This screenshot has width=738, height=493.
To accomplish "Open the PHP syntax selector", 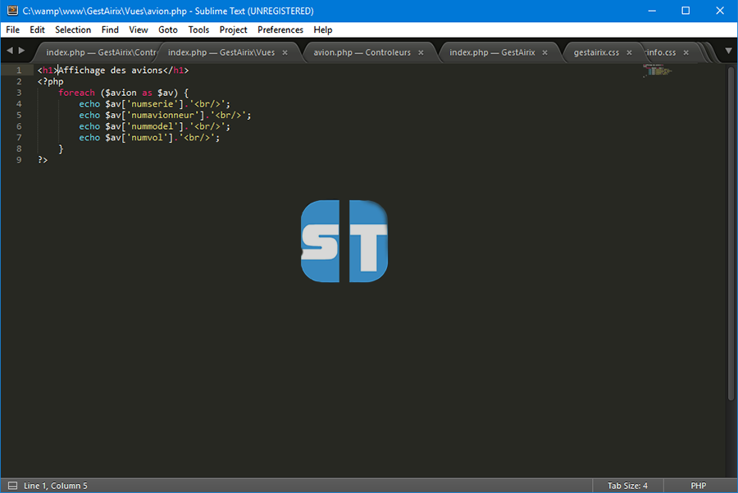I will point(698,486).
